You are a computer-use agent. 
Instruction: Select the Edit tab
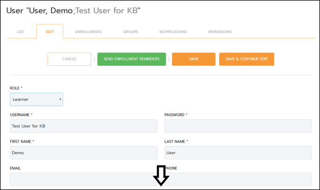[50, 32]
